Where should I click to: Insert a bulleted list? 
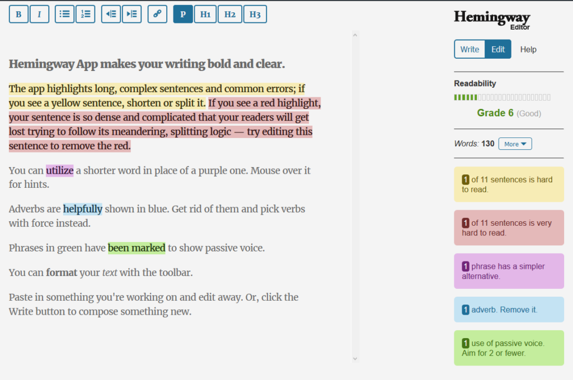point(65,14)
